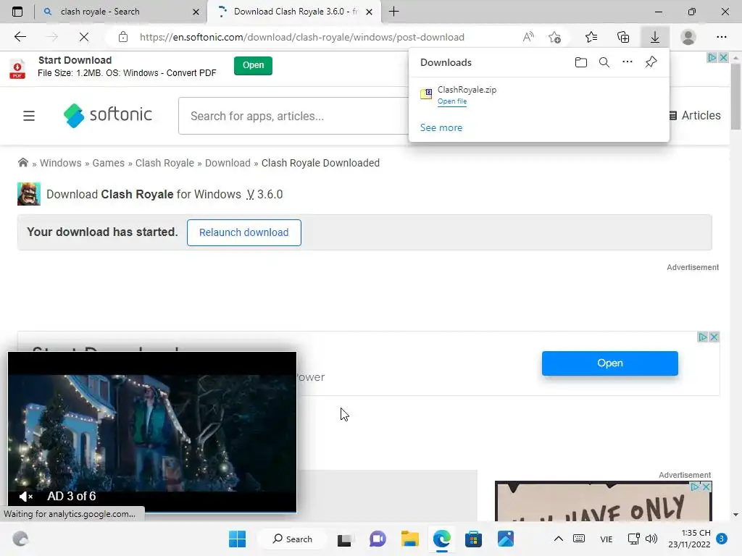
Task: Open the notifications badge showing 3
Action: 722,538
